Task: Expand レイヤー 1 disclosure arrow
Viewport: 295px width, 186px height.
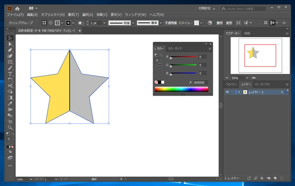Action: point(239,92)
